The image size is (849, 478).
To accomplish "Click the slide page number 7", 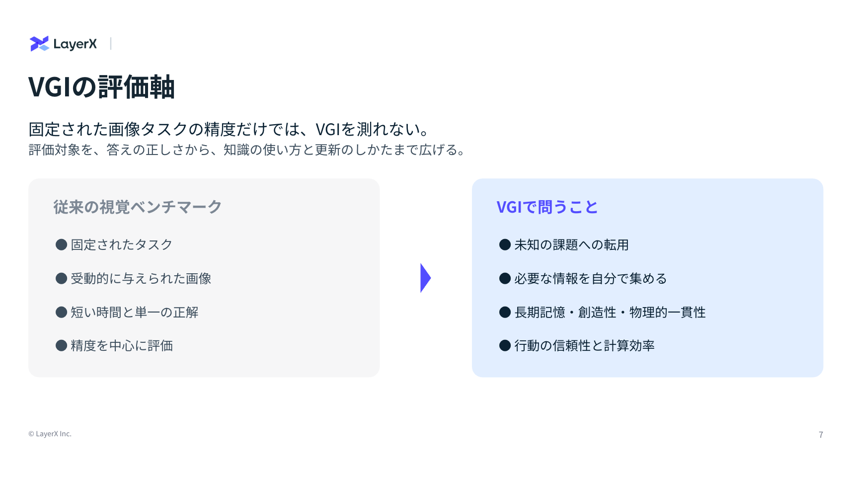I will tap(821, 435).
